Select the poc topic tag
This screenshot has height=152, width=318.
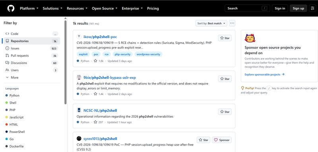coord(96,54)
